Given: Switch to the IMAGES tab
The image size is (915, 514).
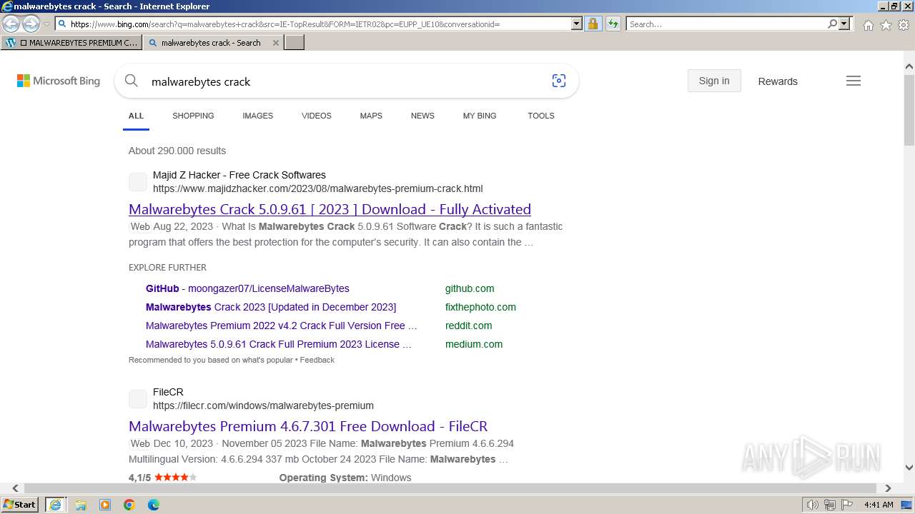Looking at the screenshot, I should pyautogui.click(x=257, y=116).
